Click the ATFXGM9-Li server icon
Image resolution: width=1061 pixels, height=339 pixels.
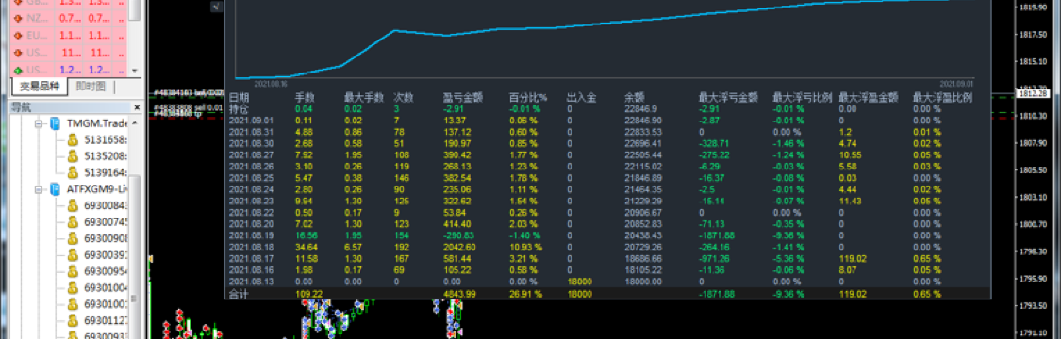(x=55, y=190)
